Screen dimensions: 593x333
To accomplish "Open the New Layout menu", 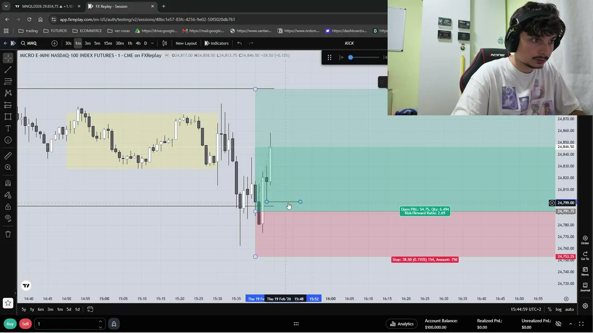I will (x=186, y=43).
